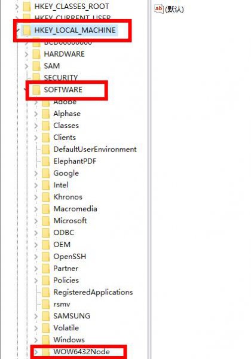The width and height of the screenshot is (251, 359).
Task: Select the SAMSUNG key label
Action: coord(72,316)
